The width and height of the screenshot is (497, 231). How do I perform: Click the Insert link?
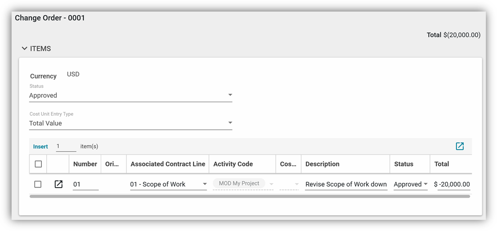(x=41, y=146)
